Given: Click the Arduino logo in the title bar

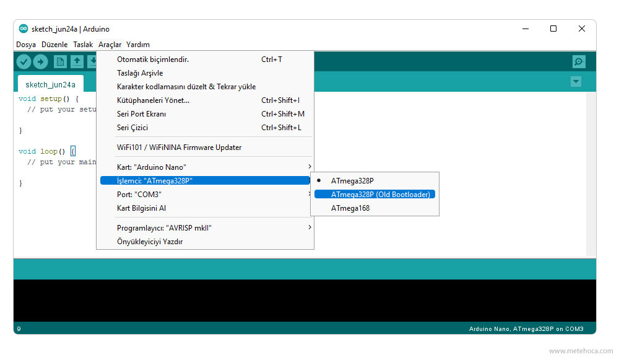Looking at the screenshot, I should (x=24, y=29).
